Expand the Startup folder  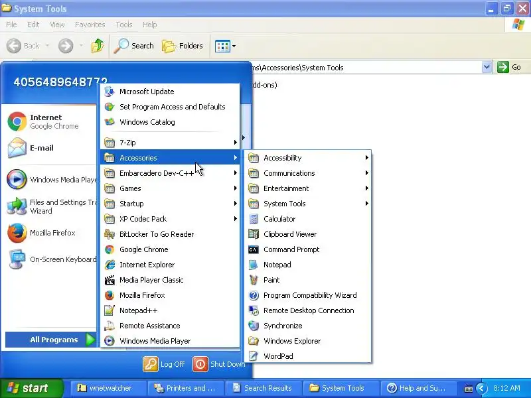pos(170,204)
